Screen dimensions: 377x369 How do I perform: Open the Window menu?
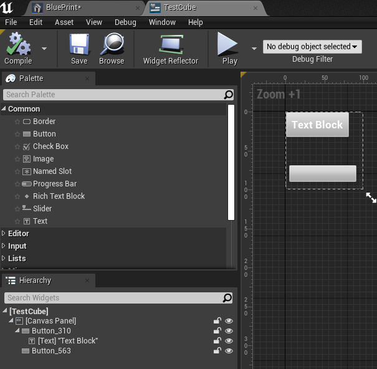coord(162,22)
